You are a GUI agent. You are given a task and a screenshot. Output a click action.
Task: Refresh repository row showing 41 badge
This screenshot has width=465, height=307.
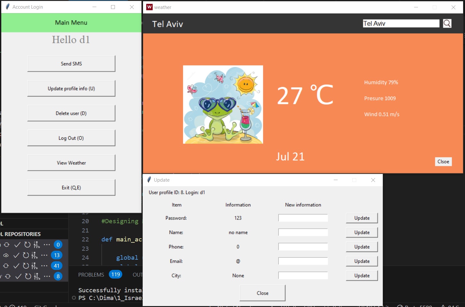(x=26, y=266)
